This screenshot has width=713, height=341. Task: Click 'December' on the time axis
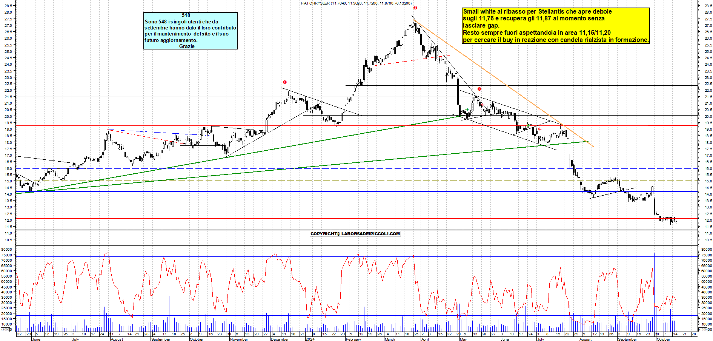point(280,339)
